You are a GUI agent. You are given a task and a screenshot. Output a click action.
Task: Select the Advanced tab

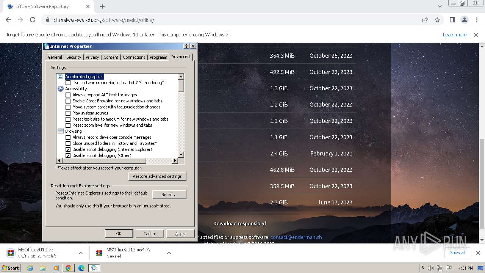point(180,56)
